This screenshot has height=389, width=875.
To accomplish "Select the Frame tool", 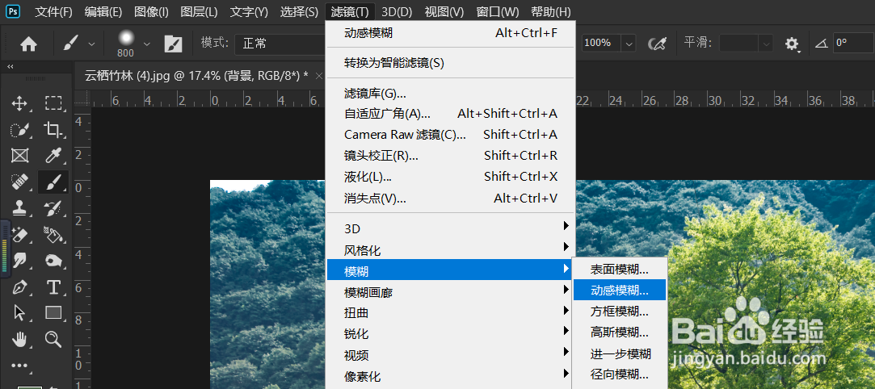I will 19,156.
